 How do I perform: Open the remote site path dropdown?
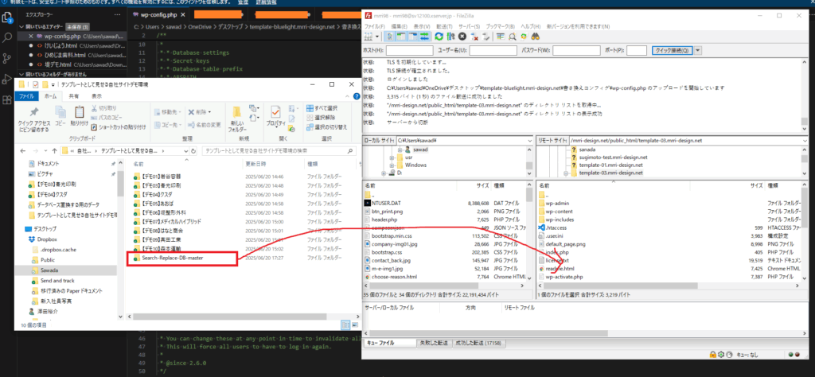tap(806, 140)
